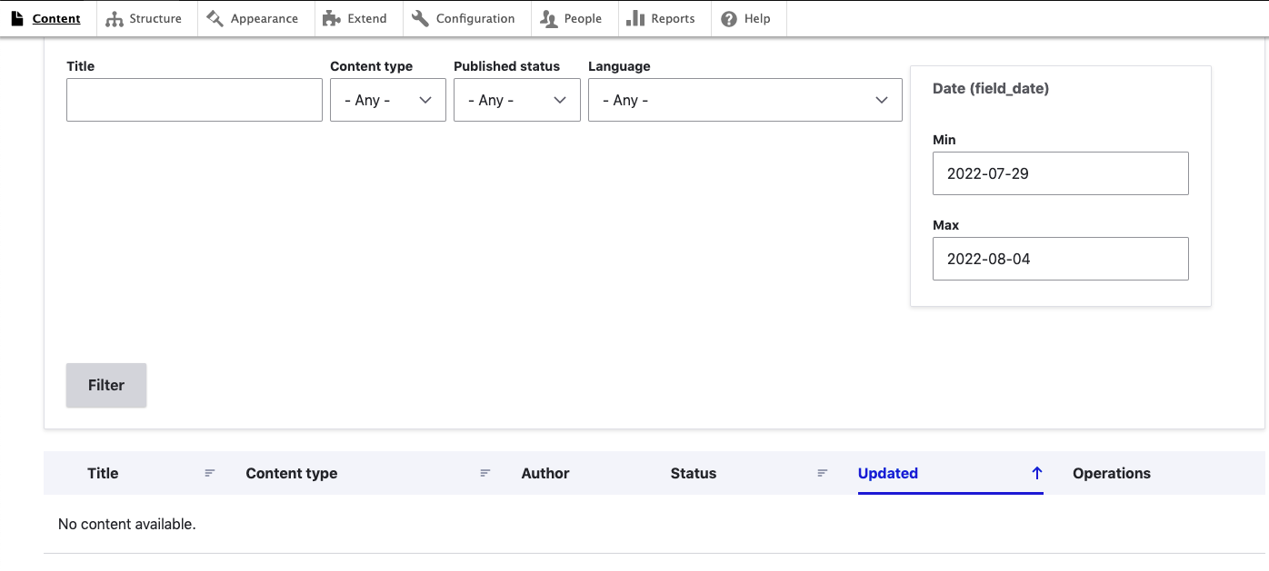Sort table by Title column header
This screenshot has height=571, width=1269.
[x=103, y=473]
